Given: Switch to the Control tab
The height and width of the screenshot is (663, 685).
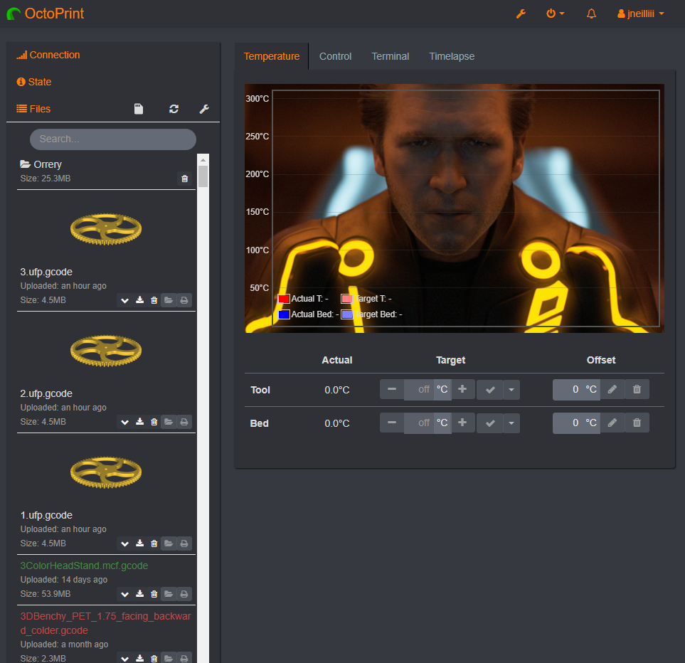Looking at the screenshot, I should tap(335, 56).
